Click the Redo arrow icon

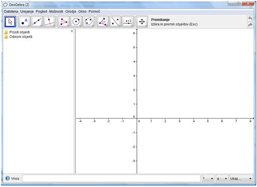[250, 25]
